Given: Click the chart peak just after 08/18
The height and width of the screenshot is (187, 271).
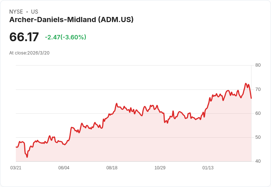Looking at the screenshot, I should coord(116,103).
